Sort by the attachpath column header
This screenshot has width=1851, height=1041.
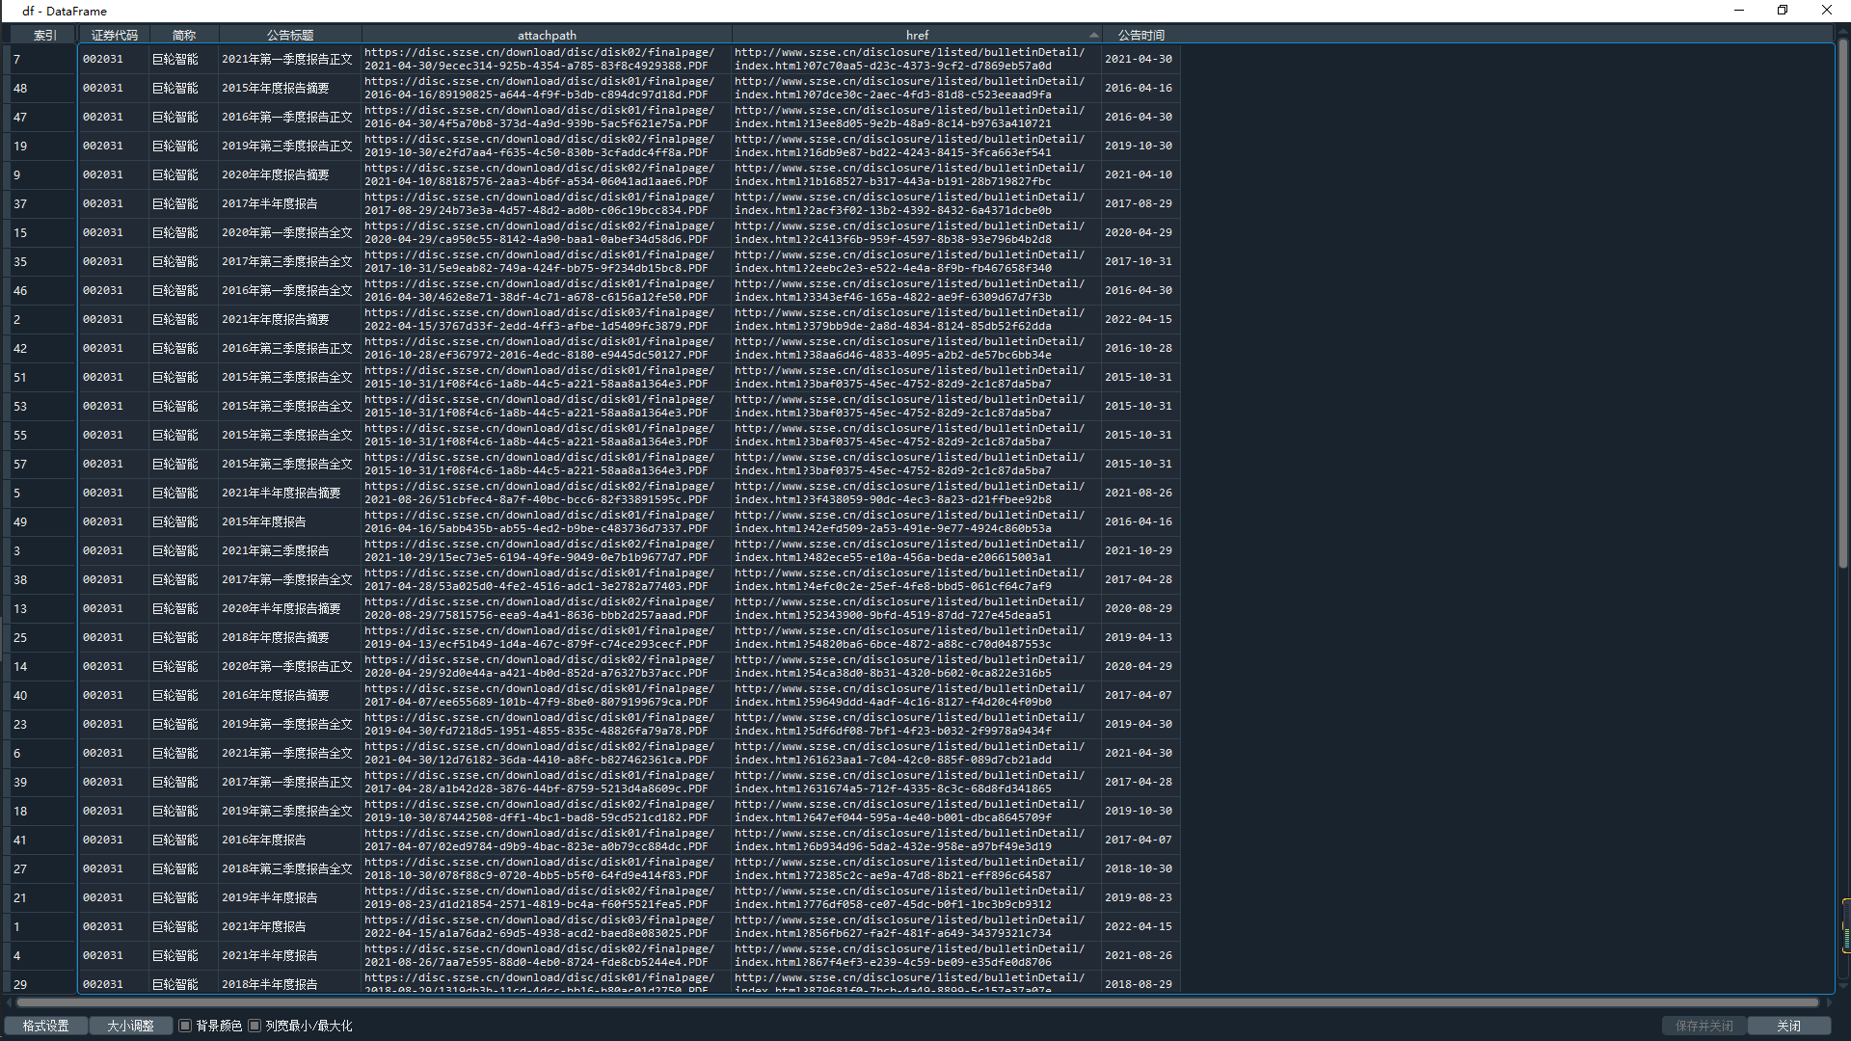[547, 35]
